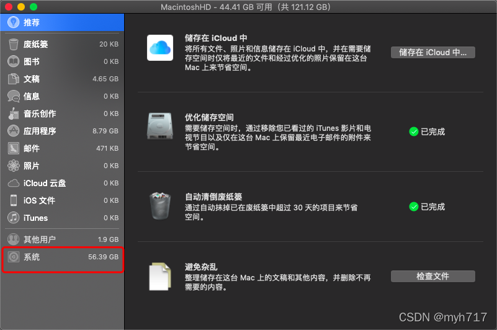Select iOS 文件 label in the sidebar

pos(39,200)
